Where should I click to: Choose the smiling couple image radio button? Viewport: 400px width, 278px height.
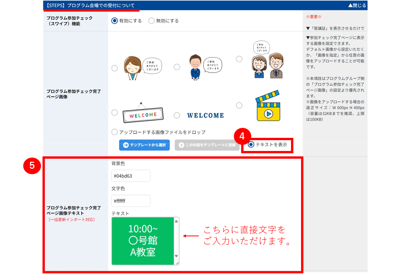click(239, 59)
